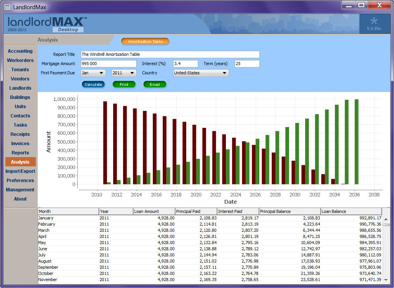The height and width of the screenshot is (288, 394).
Task: Select the June row
Action: click(210, 249)
